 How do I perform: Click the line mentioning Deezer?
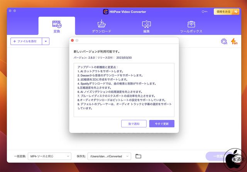[110, 75]
